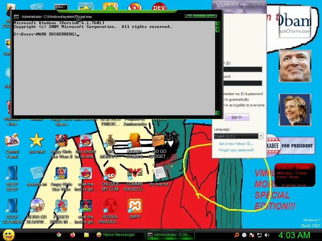Click top 'Did you Vote?' thumbnail

click(x=295, y=66)
